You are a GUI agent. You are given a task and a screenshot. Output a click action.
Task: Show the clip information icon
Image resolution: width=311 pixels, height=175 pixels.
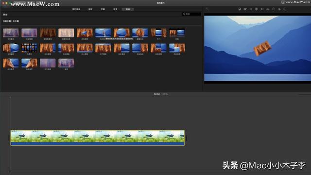(285, 9)
